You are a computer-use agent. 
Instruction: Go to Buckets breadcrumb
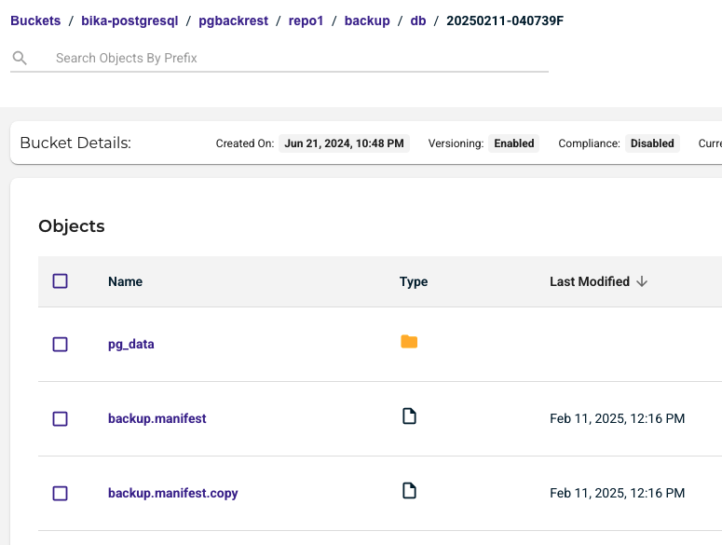35,20
